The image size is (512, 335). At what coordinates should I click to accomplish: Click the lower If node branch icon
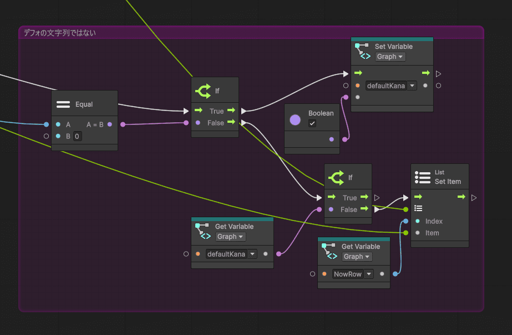click(336, 178)
